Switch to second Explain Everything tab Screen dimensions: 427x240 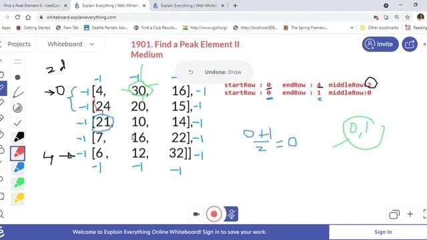click(188, 5)
